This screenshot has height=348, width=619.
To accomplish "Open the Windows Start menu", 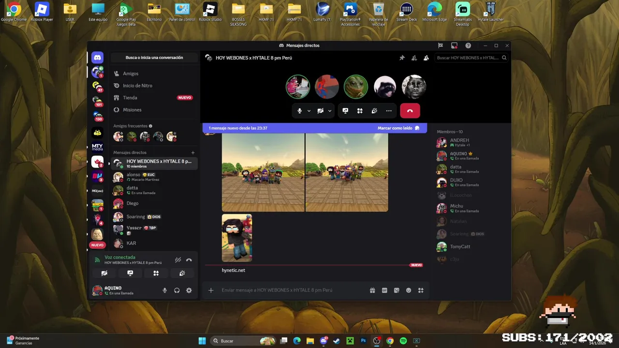I will coord(202,341).
